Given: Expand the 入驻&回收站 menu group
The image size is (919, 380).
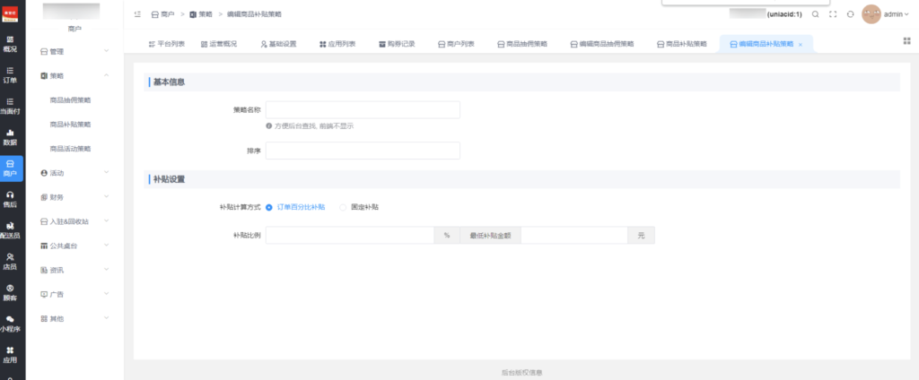Looking at the screenshot, I should (x=75, y=221).
